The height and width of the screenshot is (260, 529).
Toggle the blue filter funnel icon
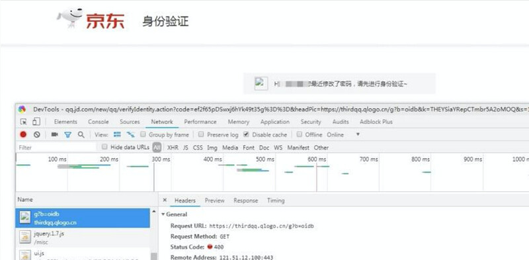coord(68,135)
